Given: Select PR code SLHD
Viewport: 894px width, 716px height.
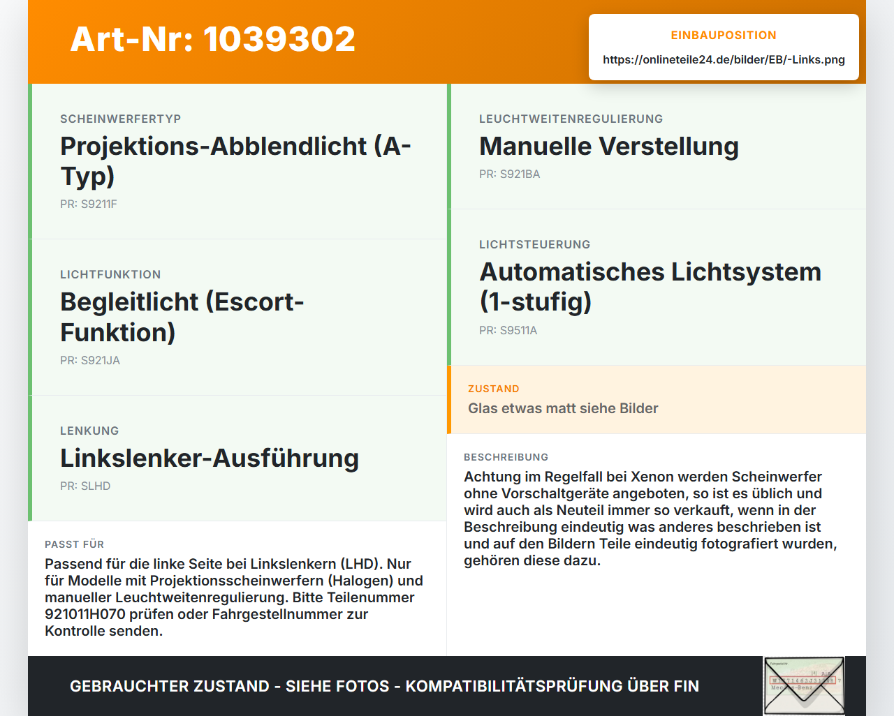Looking at the screenshot, I should [x=85, y=486].
